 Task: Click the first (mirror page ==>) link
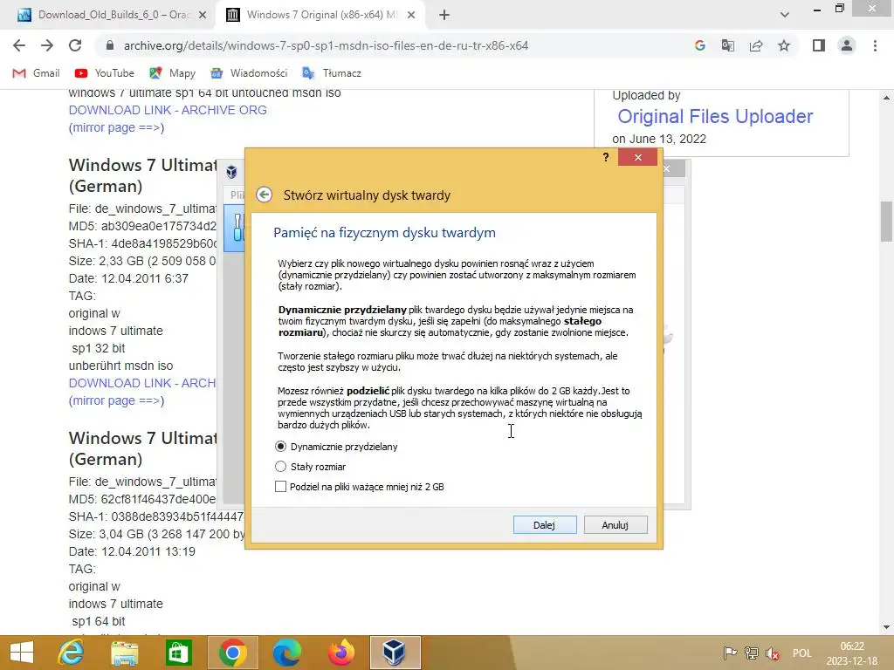(116, 127)
